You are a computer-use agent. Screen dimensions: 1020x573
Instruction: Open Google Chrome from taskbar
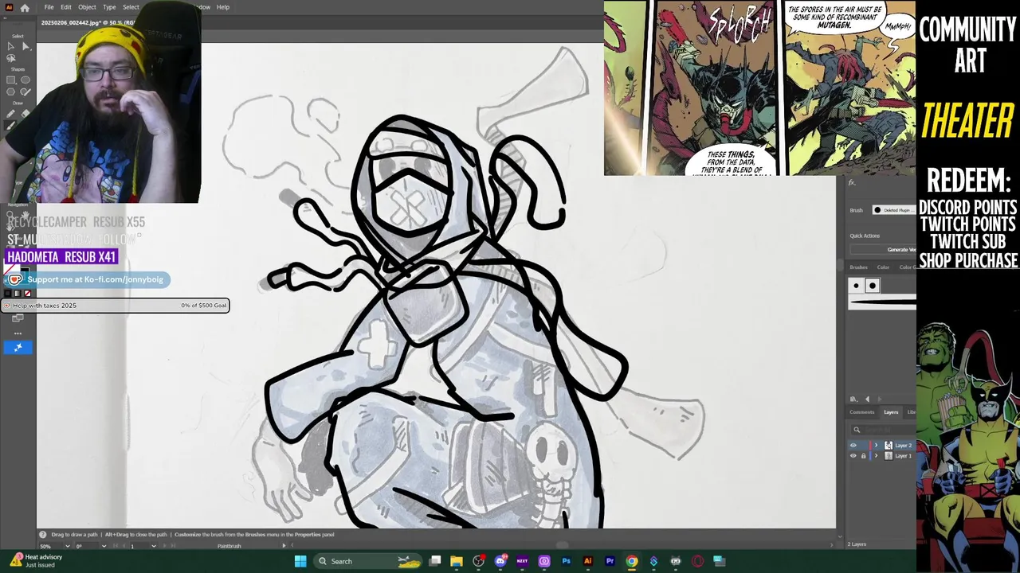pos(632,561)
